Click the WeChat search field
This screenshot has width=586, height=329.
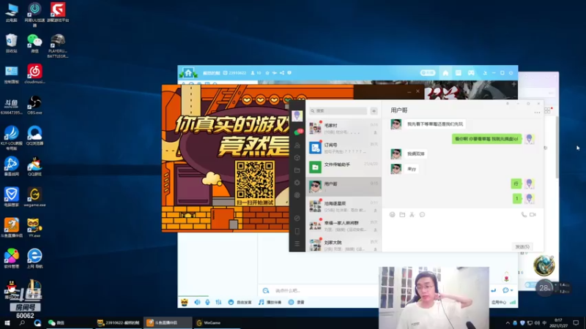tap(338, 111)
